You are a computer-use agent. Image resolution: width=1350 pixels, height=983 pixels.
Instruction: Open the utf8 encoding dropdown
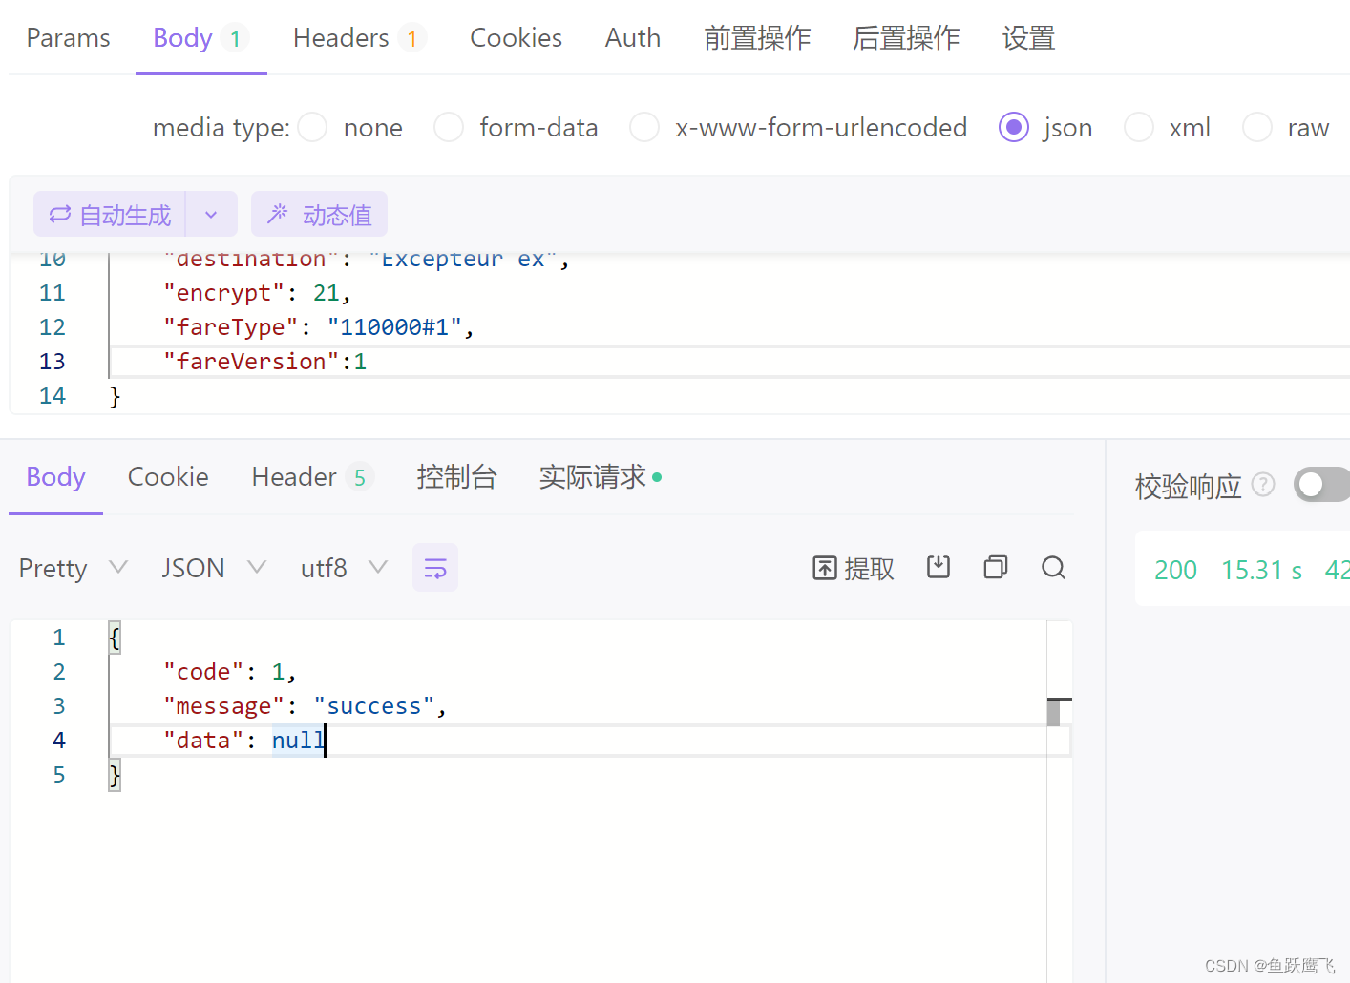[x=344, y=568]
